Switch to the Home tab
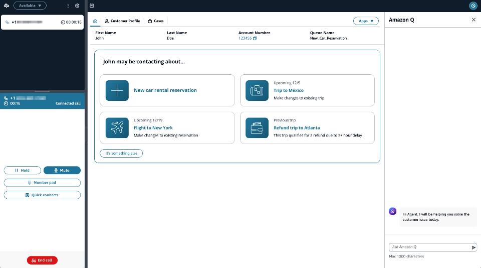The height and width of the screenshot is (268, 481). click(x=95, y=21)
